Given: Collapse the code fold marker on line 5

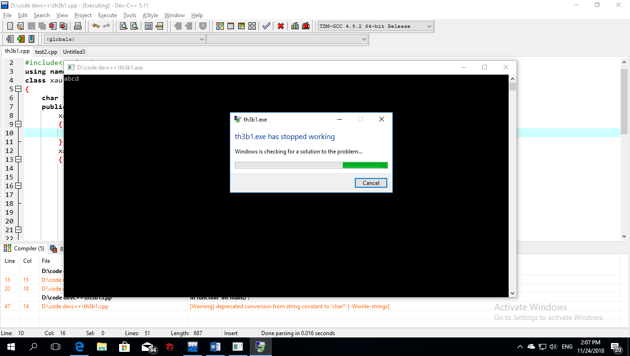Looking at the screenshot, I should pyautogui.click(x=19, y=89).
